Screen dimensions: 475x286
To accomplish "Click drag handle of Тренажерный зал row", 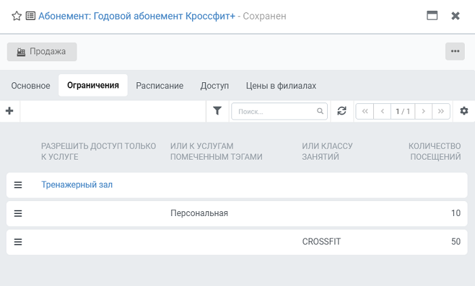I will click(x=18, y=185).
